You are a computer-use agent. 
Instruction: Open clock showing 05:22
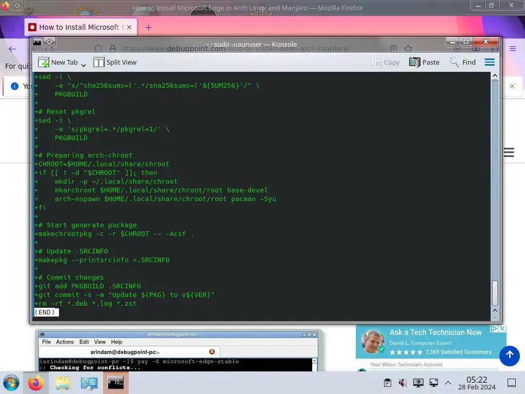(477, 383)
